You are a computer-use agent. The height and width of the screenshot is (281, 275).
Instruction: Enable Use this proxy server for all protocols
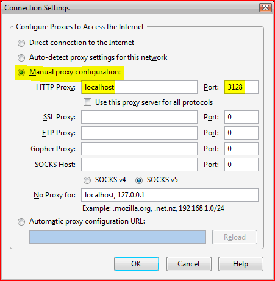[87, 102]
